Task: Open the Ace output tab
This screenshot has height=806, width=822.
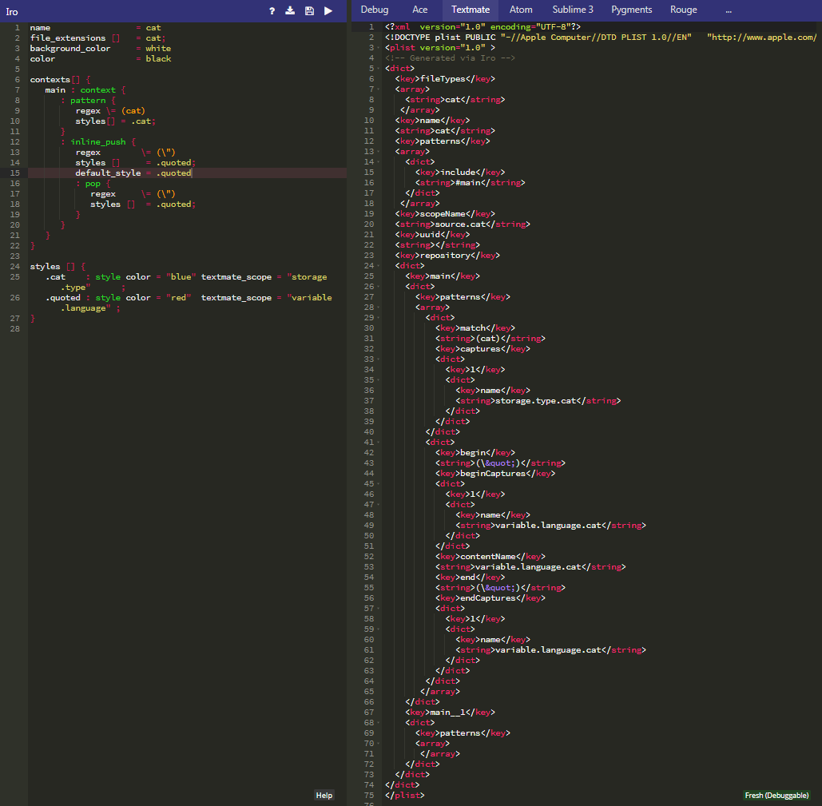Action: tap(420, 10)
